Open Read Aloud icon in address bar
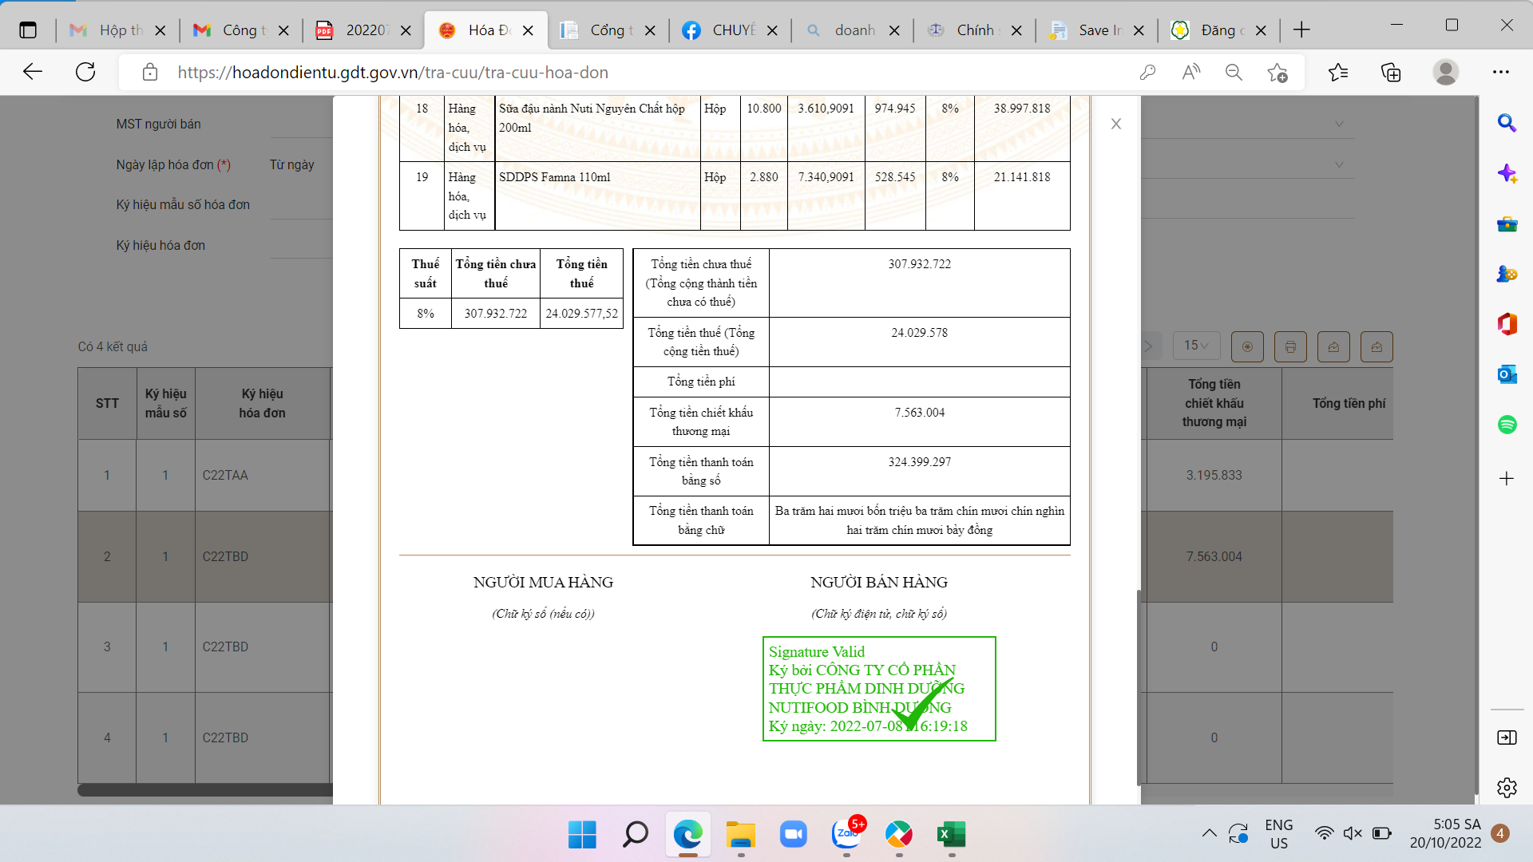1533x862 pixels. click(x=1190, y=73)
